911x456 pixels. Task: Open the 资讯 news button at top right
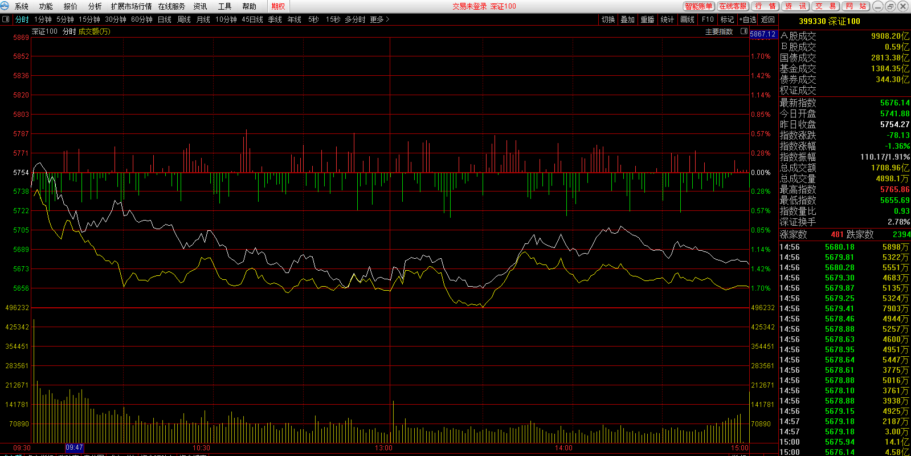click(x=795, y=6)
